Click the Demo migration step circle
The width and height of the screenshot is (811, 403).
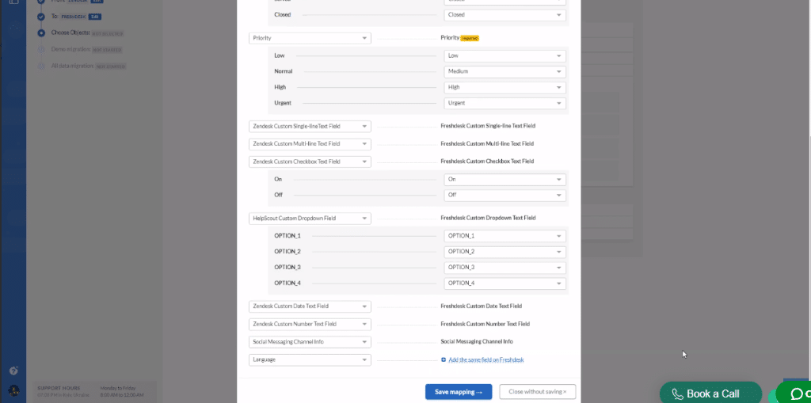(41, 50)
